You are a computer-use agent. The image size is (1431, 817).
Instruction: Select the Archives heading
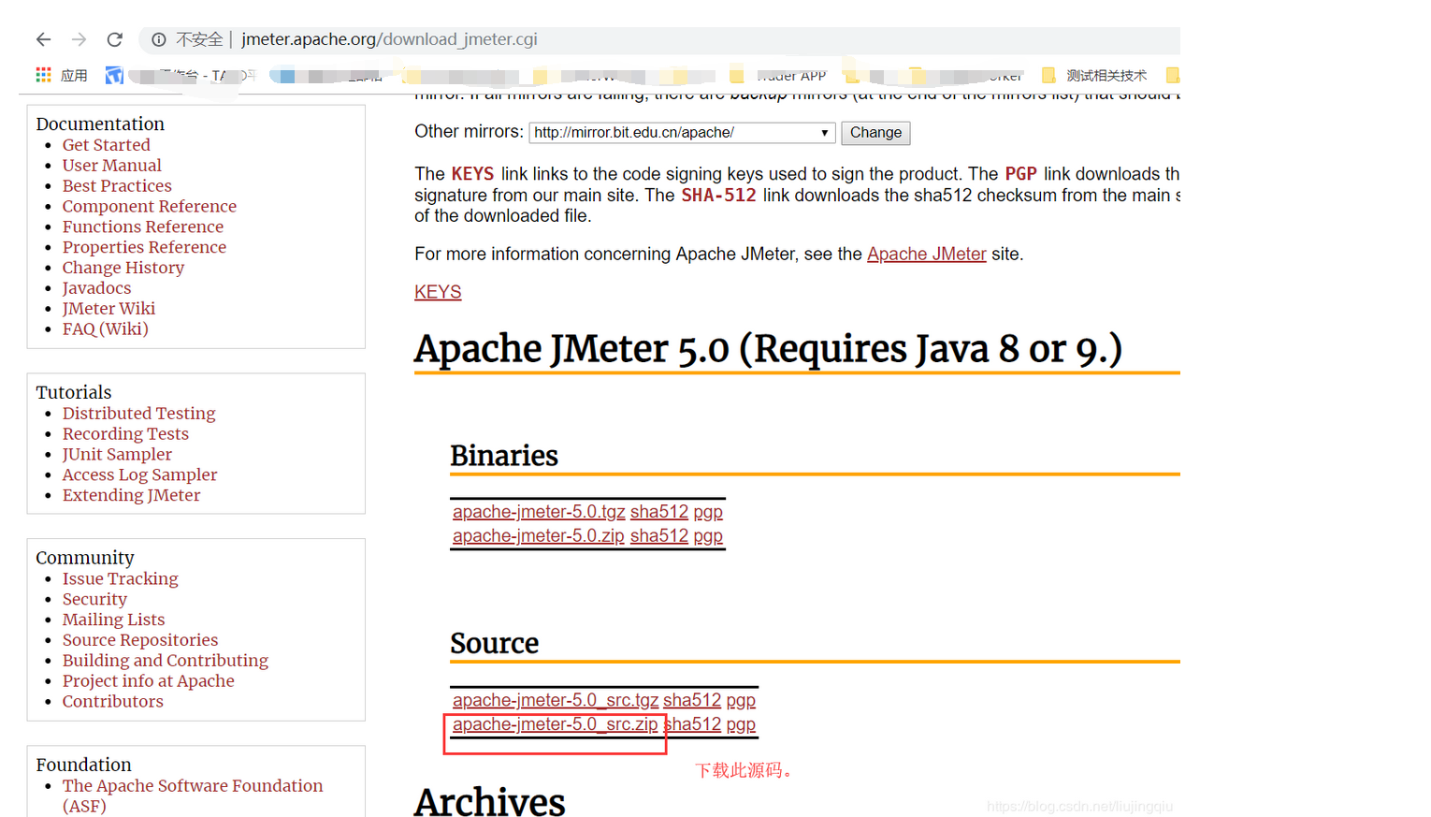click(489, 801)
